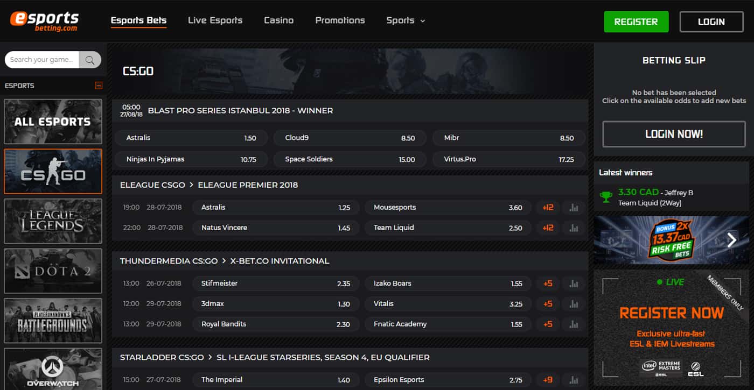
Task: Expand +5 markets for Royal Bandits match
Action: tap(548, 324)
